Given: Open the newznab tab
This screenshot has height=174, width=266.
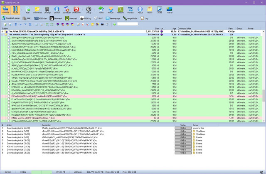Looking at the screenshot, I should [71, 18].
